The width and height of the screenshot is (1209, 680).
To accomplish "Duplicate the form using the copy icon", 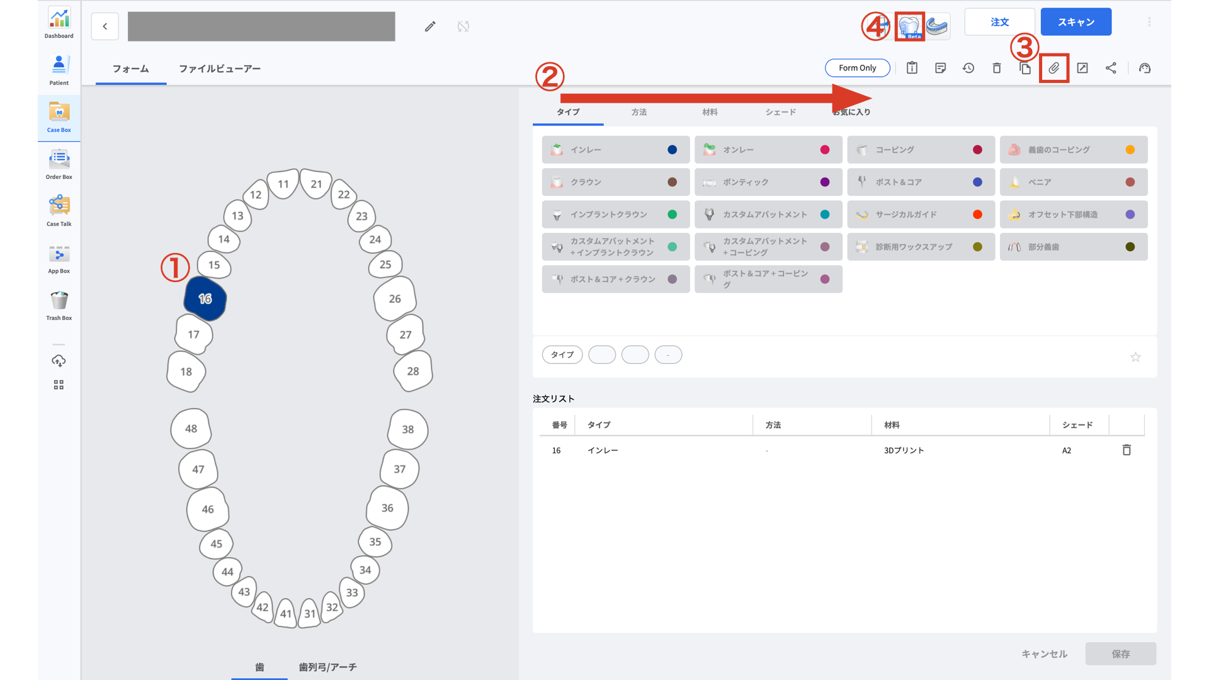I will pyautogui.click(x=1025, y=68).
